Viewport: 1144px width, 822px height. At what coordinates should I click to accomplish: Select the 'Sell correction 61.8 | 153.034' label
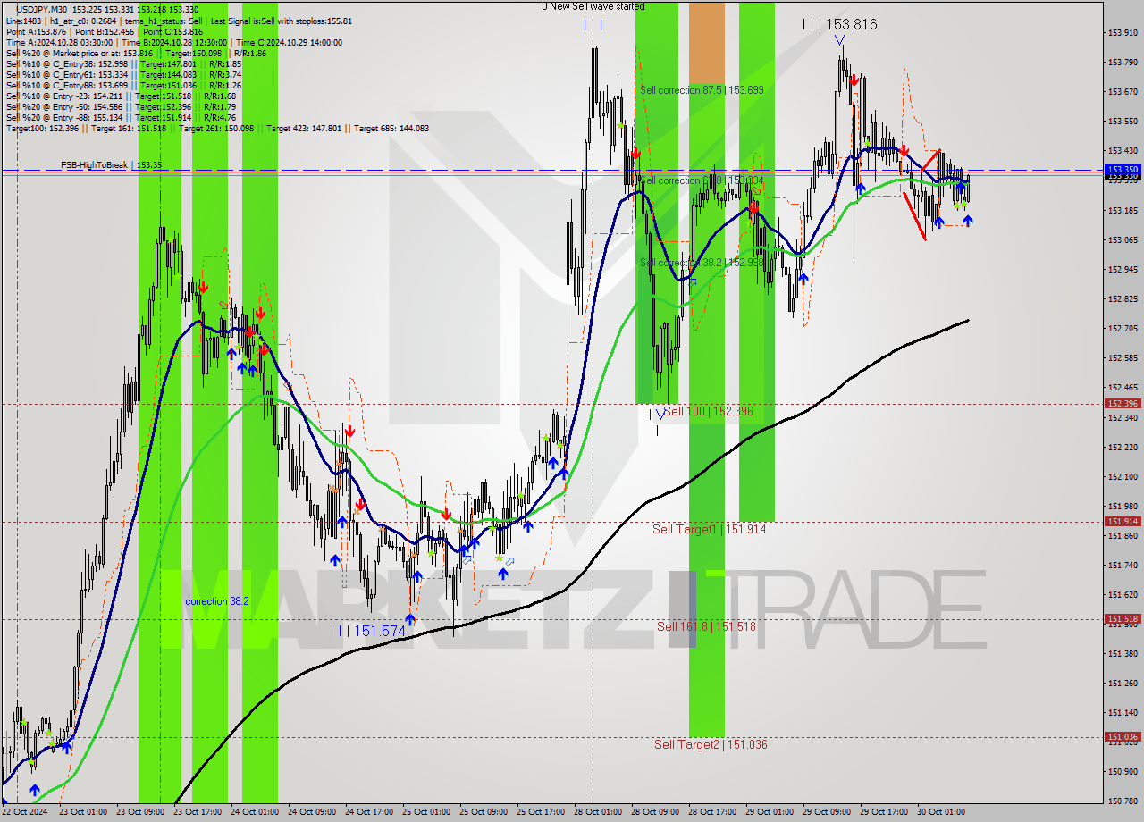[702, 180]
